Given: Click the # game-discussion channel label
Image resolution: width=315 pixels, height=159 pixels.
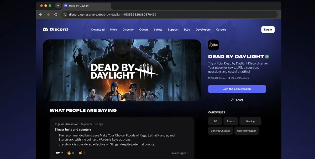Looking at the screenshot, I should tap(66, 124).
